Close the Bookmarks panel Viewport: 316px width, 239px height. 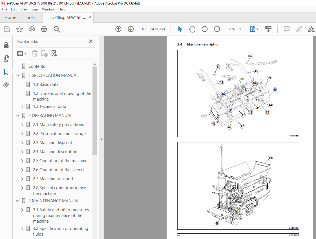pyautogui.click(x=91, y=41)
